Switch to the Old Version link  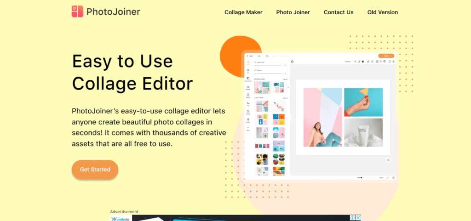383,12
